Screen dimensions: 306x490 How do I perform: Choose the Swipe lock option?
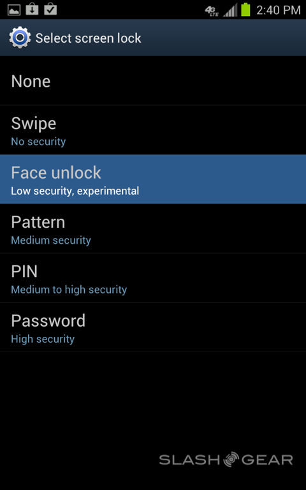[x=153, y=130]
